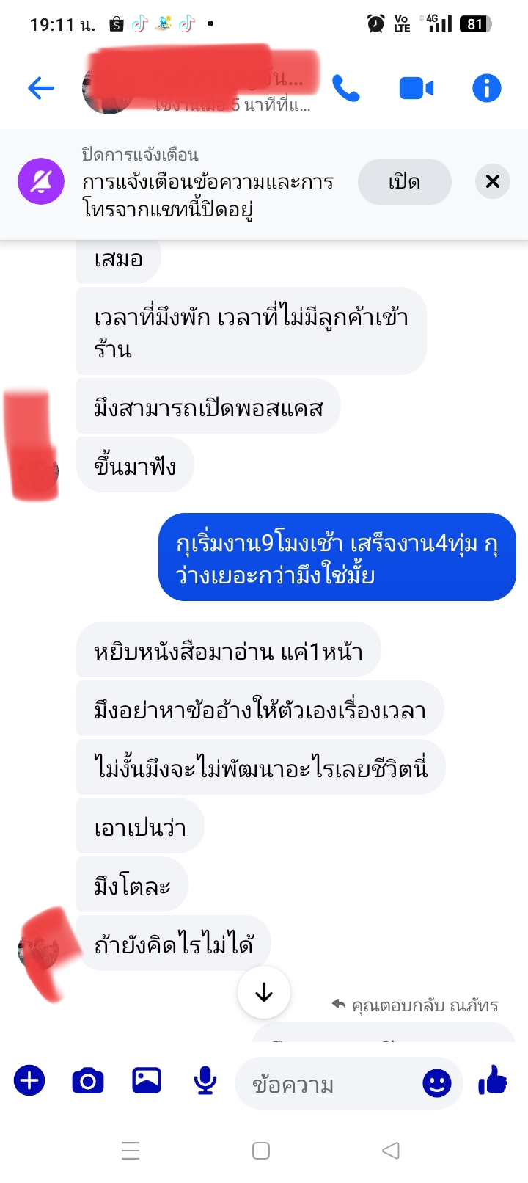Tap the blue sent message bubble
Screen dimensions: 528x1183
coord(337,557)
